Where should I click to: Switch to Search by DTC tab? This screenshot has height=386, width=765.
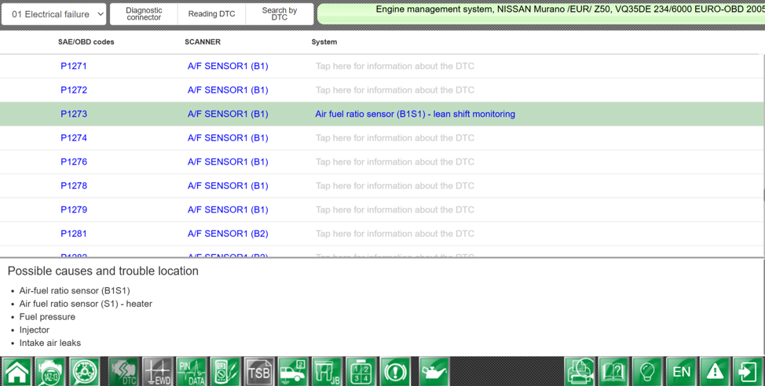coord(280,14)
